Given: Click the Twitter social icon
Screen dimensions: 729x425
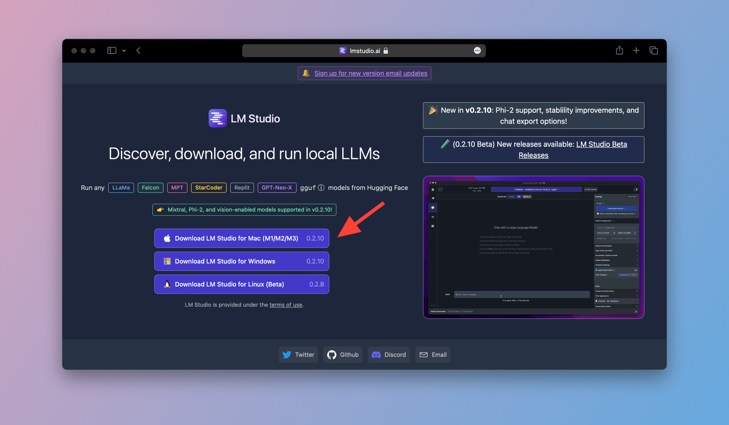Looking at the screenshot, I should [287, 355].
